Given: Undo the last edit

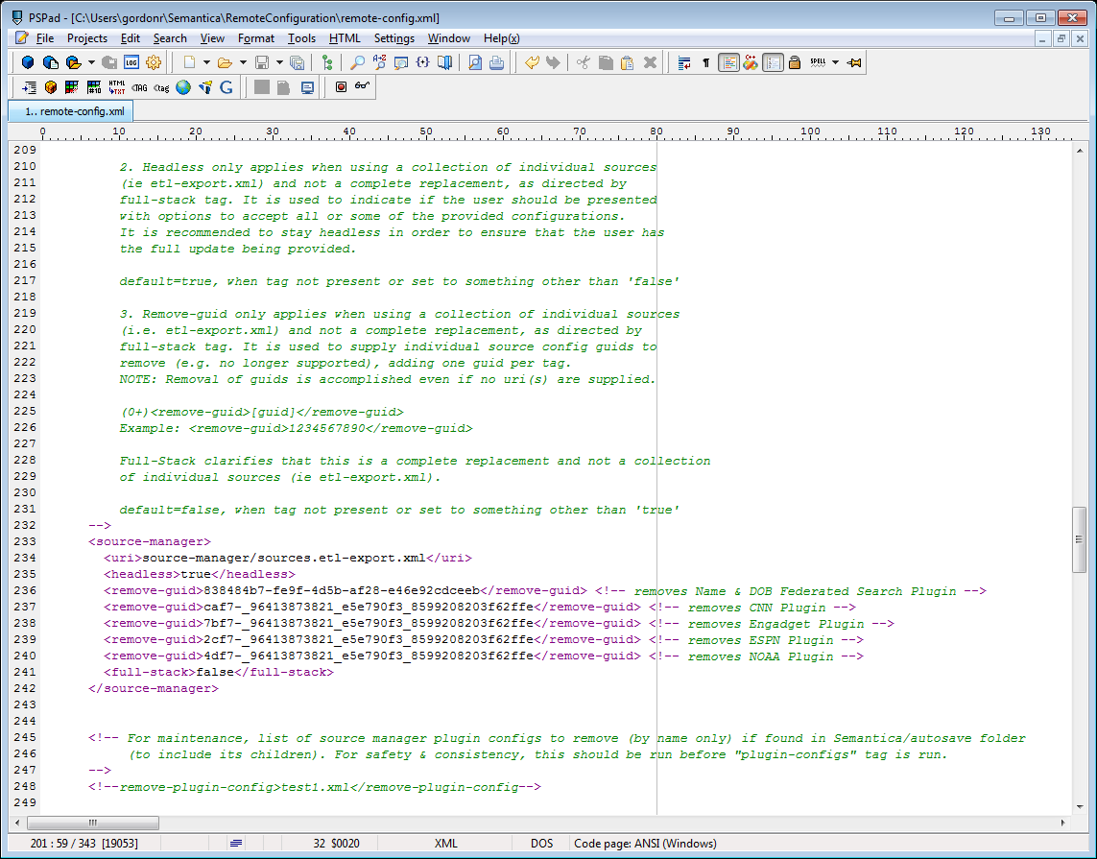Looking at the screenshot, I should [x=533, y=62].
